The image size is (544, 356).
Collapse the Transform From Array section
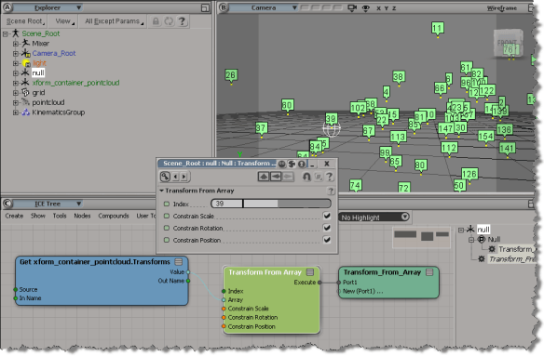[x=162, y=191]
